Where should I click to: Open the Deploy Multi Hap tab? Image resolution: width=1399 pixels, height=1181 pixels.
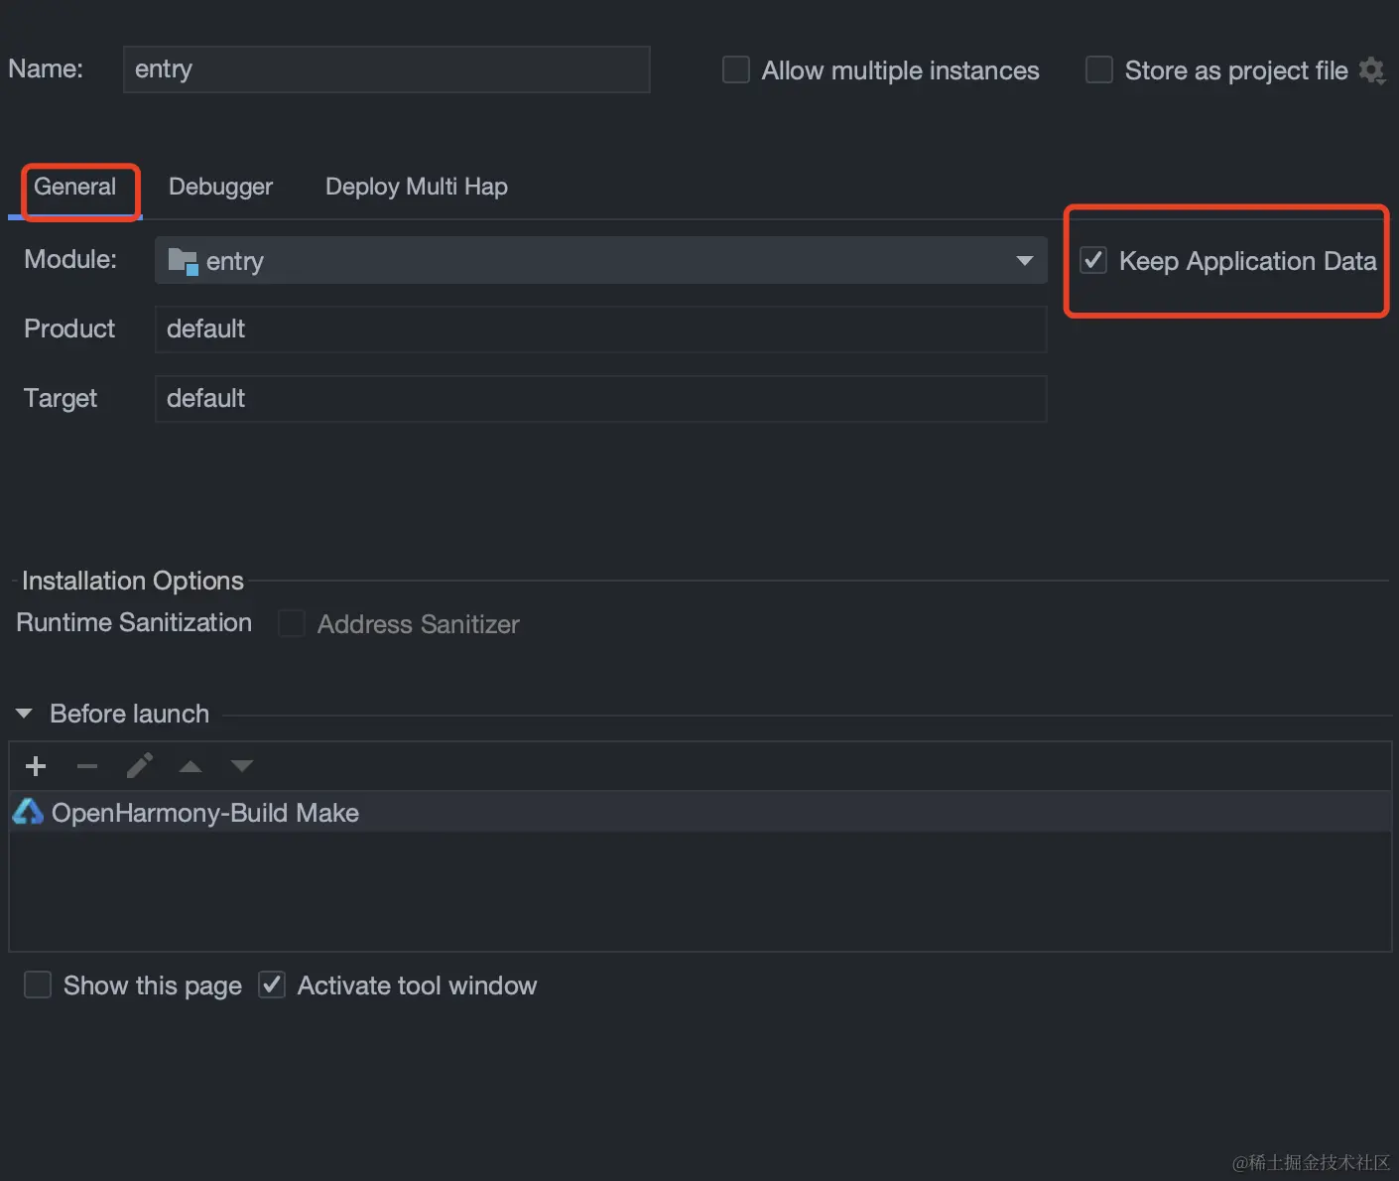[x=417, y=187]
